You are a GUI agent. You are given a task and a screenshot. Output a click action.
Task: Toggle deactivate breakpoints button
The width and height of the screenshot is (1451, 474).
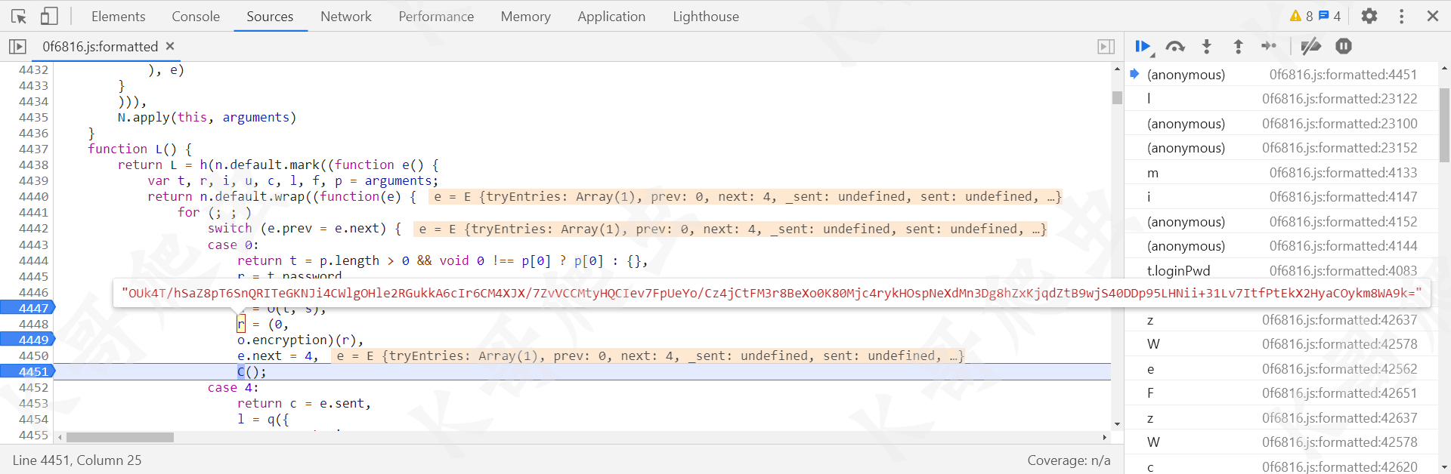coord(1310,47)
